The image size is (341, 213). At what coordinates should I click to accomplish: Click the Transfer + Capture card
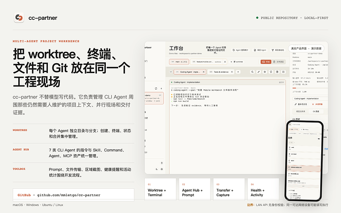pos(229,189)
